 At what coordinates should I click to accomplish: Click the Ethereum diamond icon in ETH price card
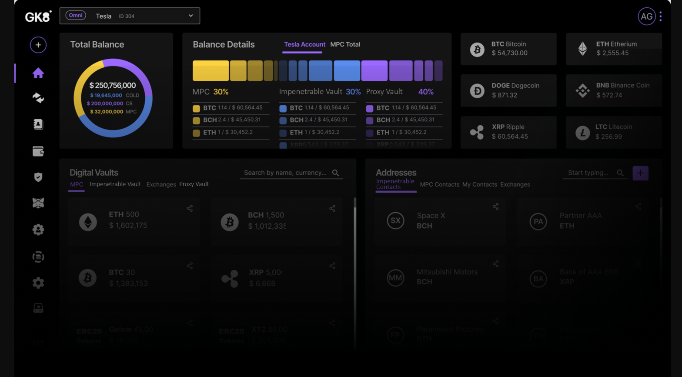click(582, 49)
